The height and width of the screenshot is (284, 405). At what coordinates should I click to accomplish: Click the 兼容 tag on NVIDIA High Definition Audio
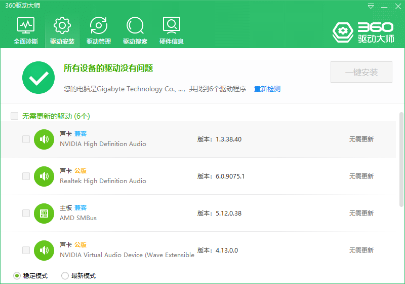click(x=80, y=134)
